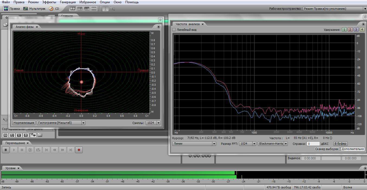Open the Правка menu
The height and width of the screenshot is (190, 367).
click(19, 2)
